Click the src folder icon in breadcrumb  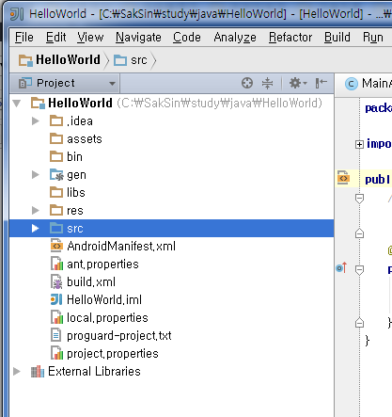click(120, 60)
